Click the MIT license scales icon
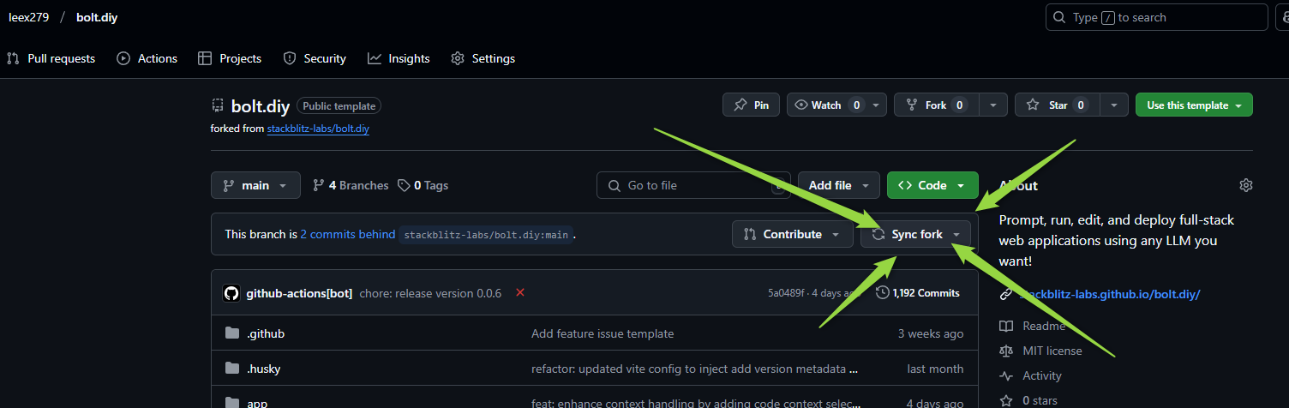 (1006, 351)
